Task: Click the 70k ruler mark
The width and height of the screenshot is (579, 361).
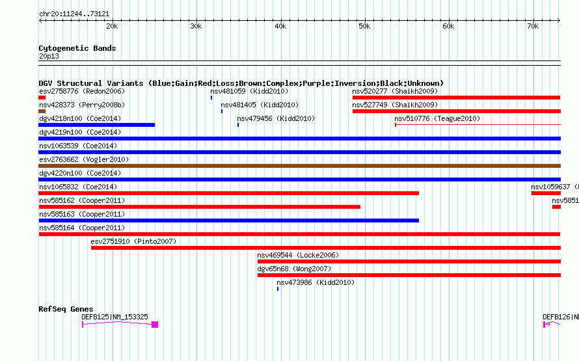Action: pyautogui.click(x=533, y=26)
